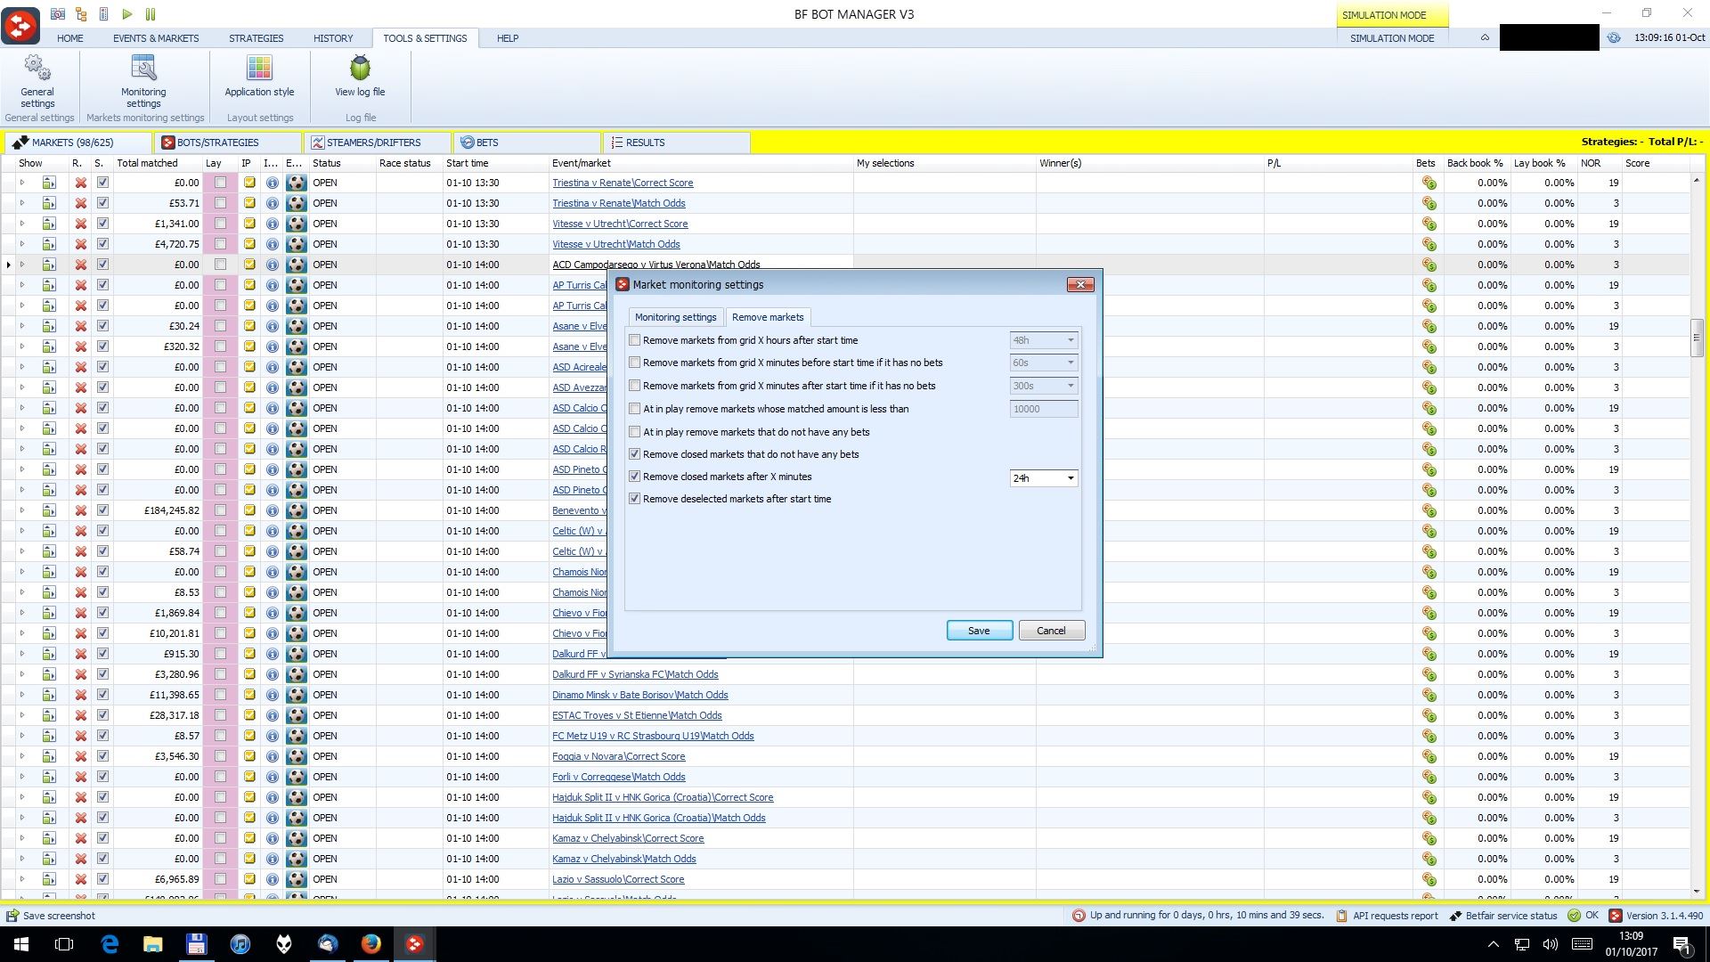
Task: Switch to the Monitoring settings dialog tab
Action: (x=675, y=317)
